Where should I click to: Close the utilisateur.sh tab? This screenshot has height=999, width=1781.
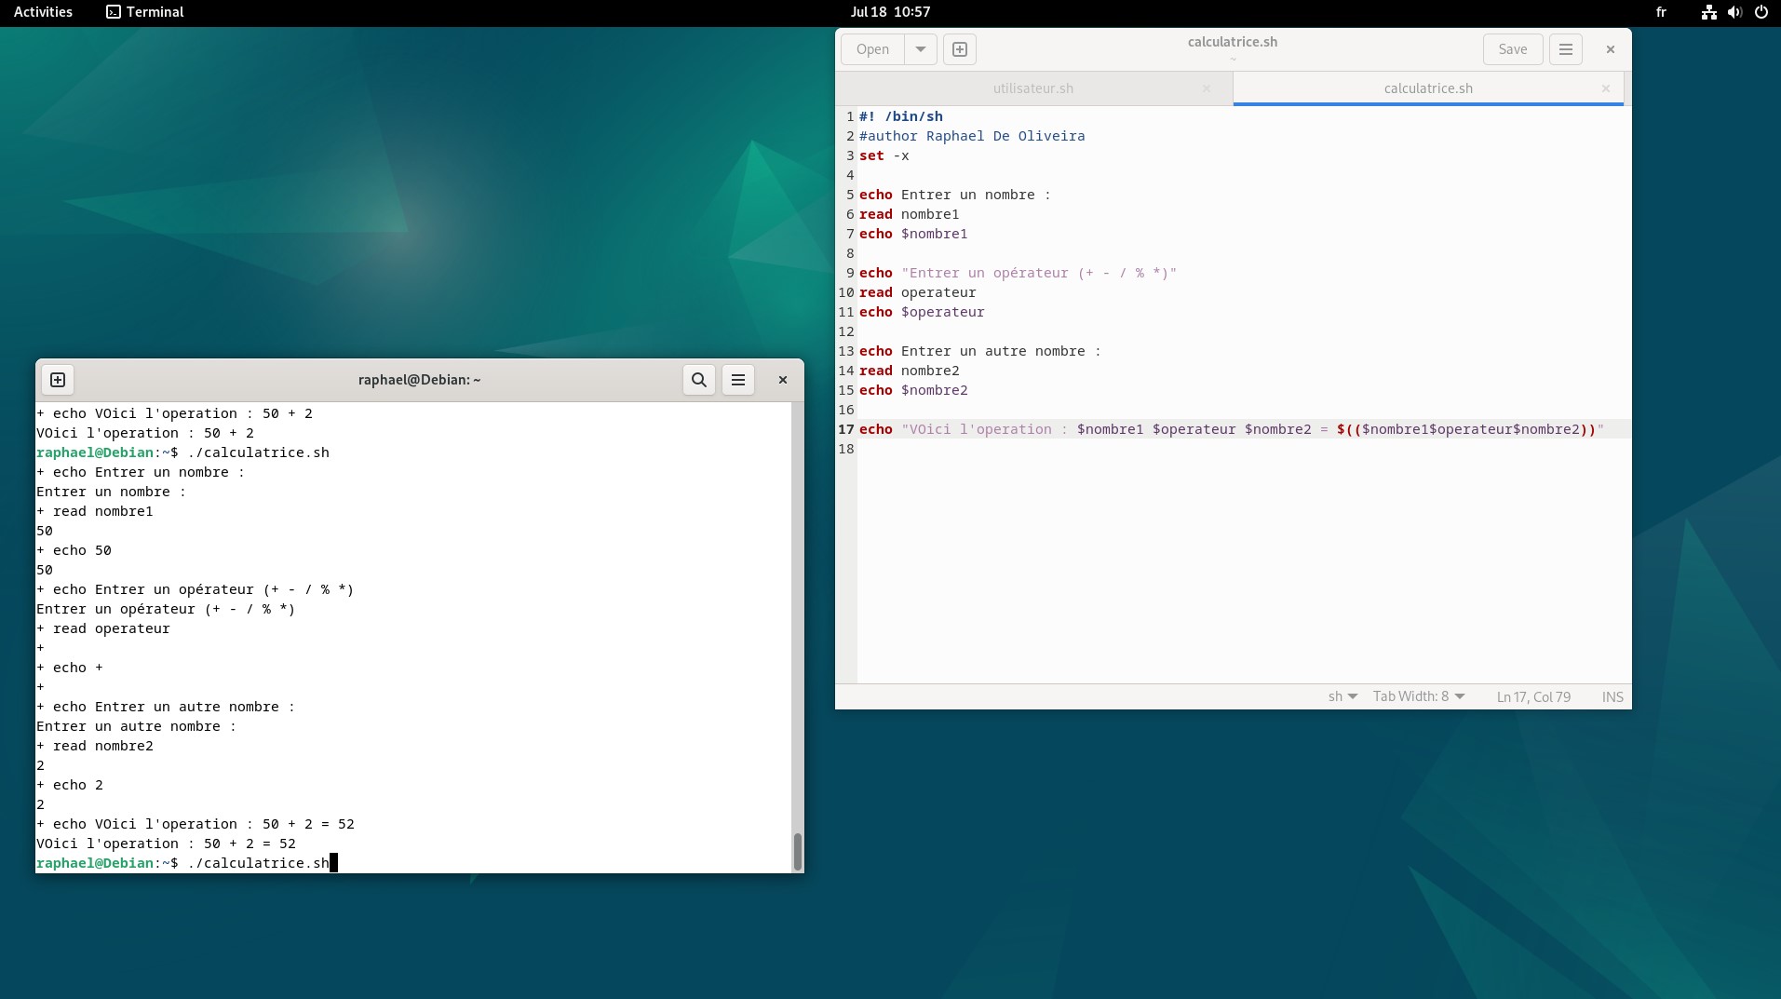1207,88
